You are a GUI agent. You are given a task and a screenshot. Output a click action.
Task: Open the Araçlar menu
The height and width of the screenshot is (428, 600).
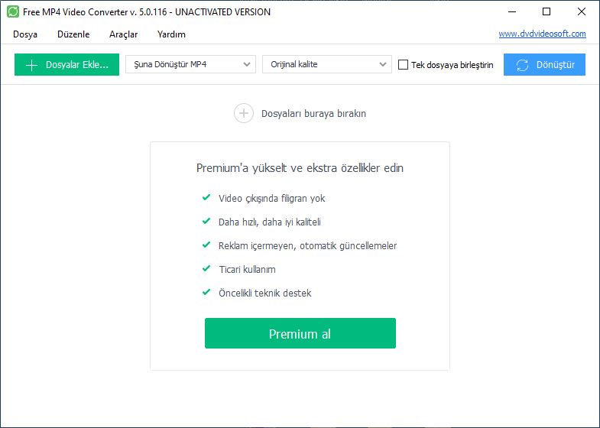tap(123, 34)
